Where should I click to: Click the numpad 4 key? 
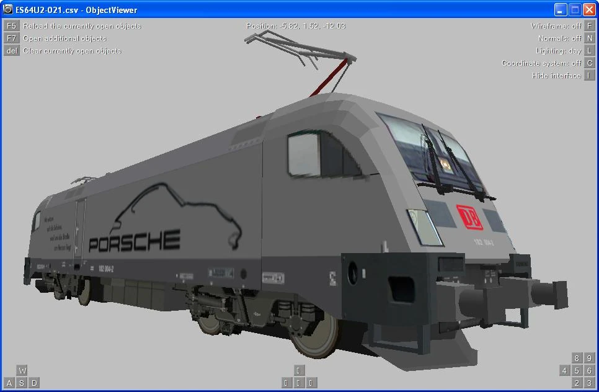click(x=565, y=370)
